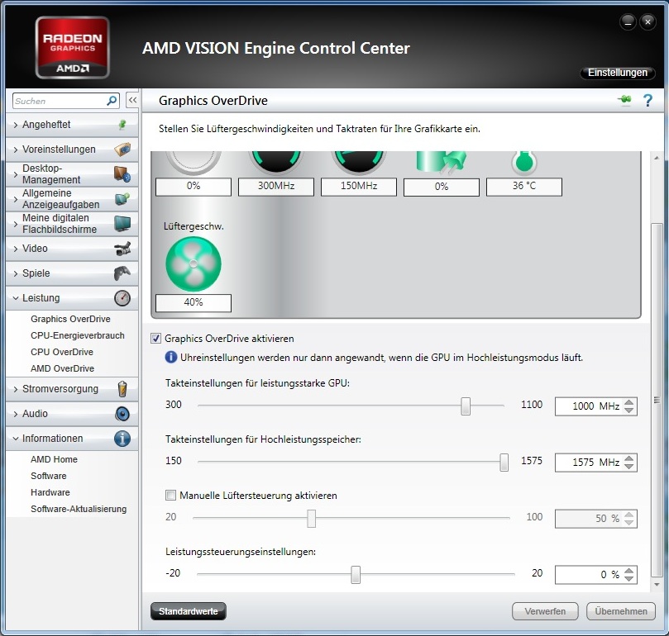Lower power control with the 0 % down arrow

pos(628,578)
